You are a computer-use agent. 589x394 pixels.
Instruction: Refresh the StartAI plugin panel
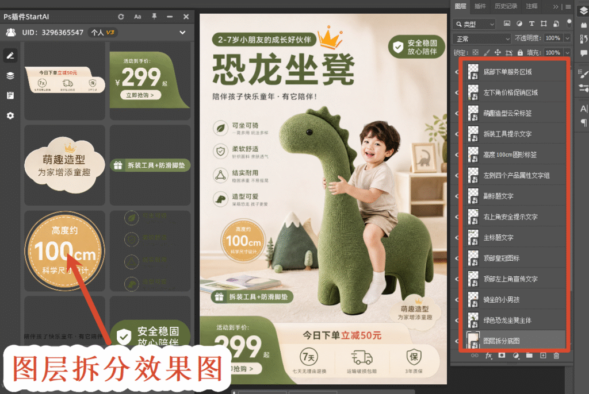coord(121,17)
